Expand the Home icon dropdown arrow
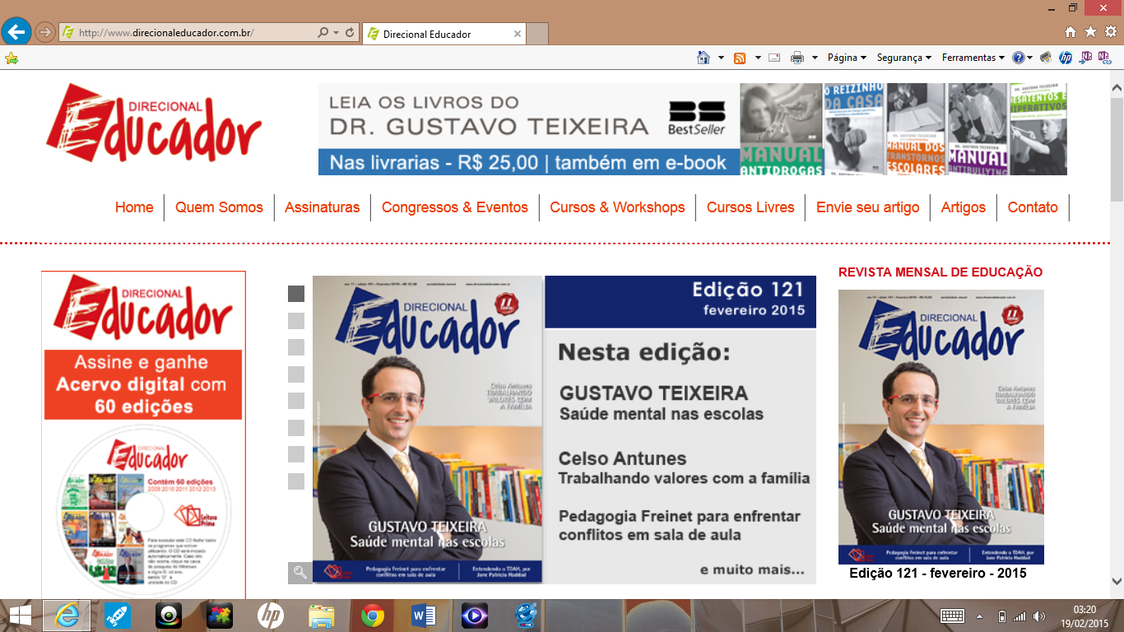1124x632 pixels. point(721,58)
